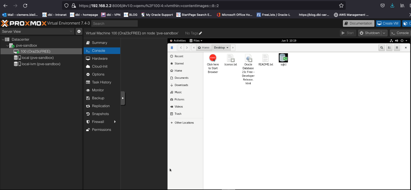Expand the Firewall submenu arrow

point(115,122)
